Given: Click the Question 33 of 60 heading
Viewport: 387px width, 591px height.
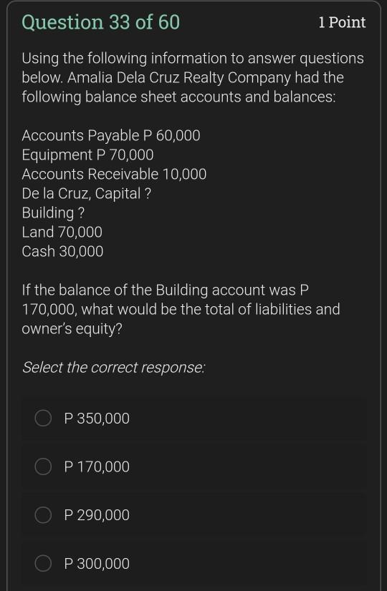Looking at the screenshot, I should 101,22.
